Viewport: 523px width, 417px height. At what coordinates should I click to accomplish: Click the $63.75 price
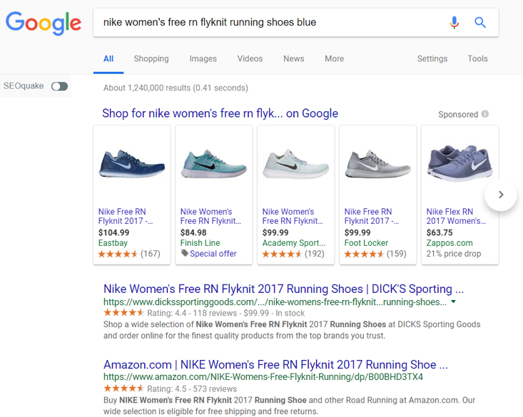440,232
